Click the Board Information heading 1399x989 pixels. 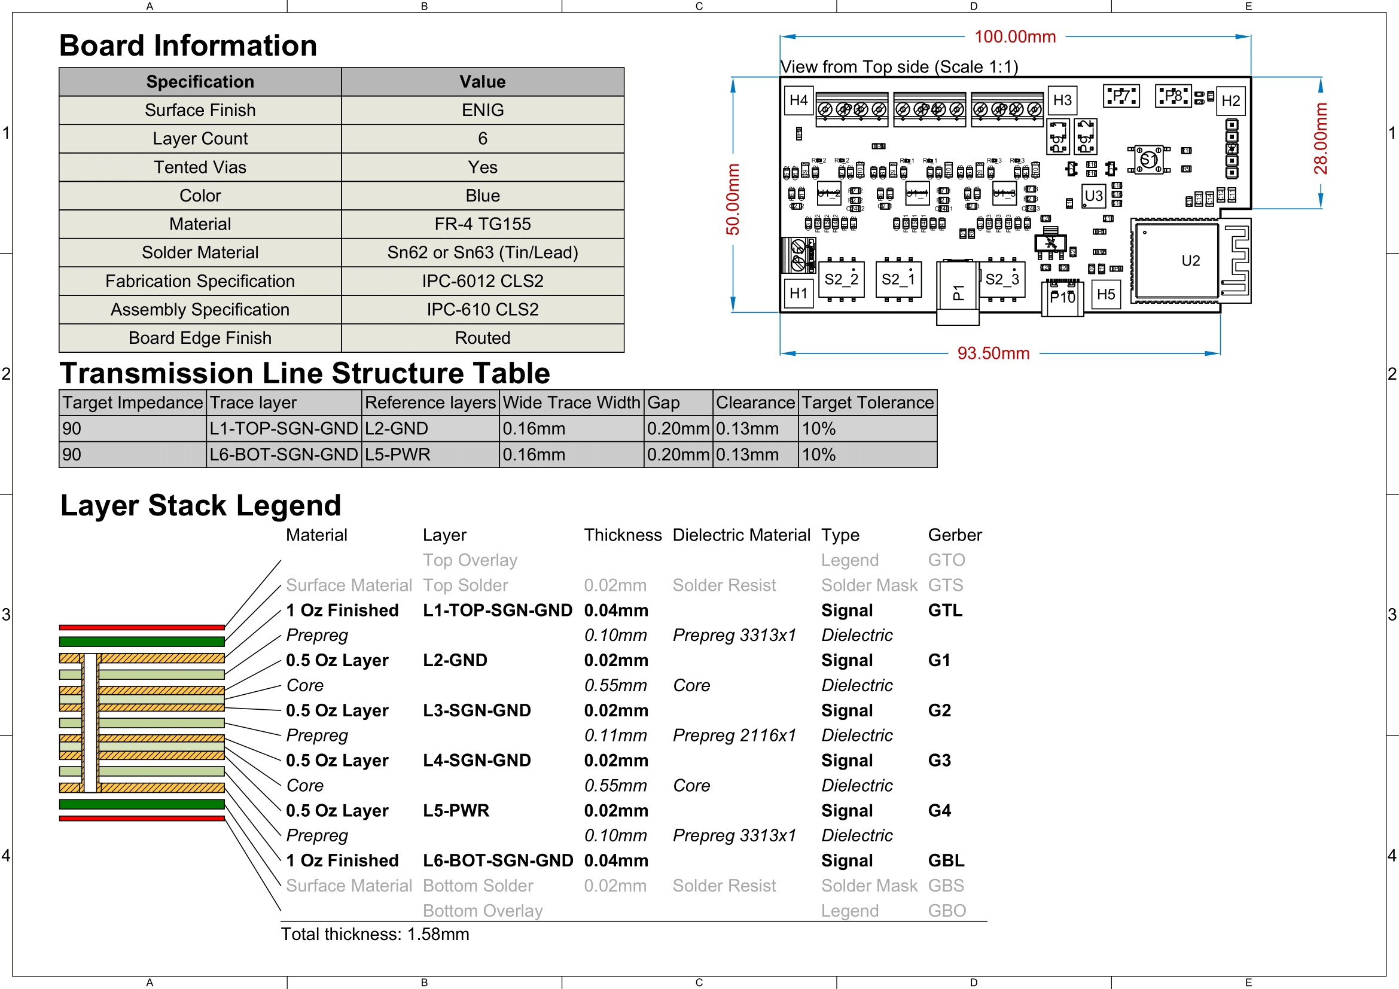(188, 45)
